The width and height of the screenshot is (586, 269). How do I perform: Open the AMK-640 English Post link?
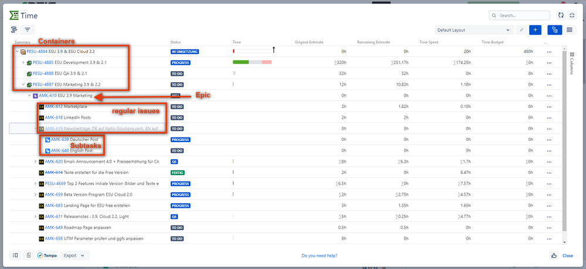[60, 151]
